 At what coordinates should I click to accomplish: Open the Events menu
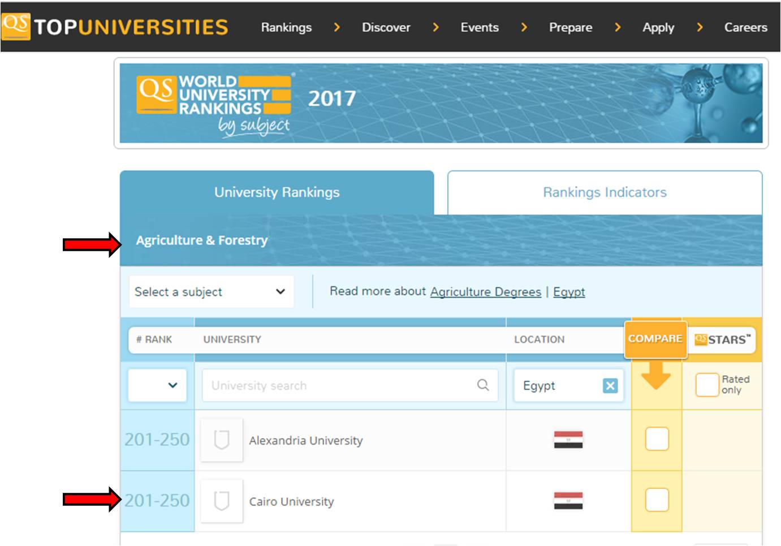(x=480, y=27)
